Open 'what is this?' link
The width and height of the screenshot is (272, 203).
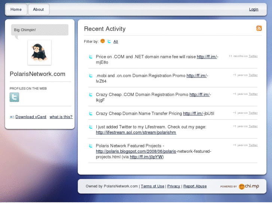tap(61, 117)
